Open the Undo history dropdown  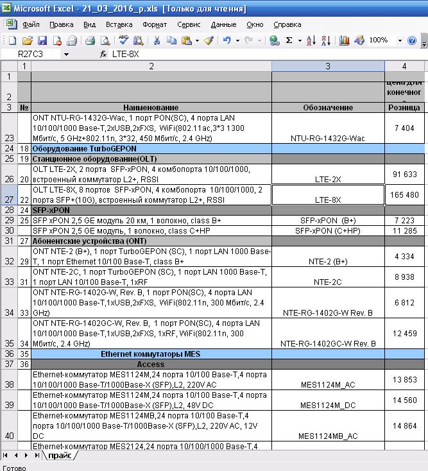237,40
